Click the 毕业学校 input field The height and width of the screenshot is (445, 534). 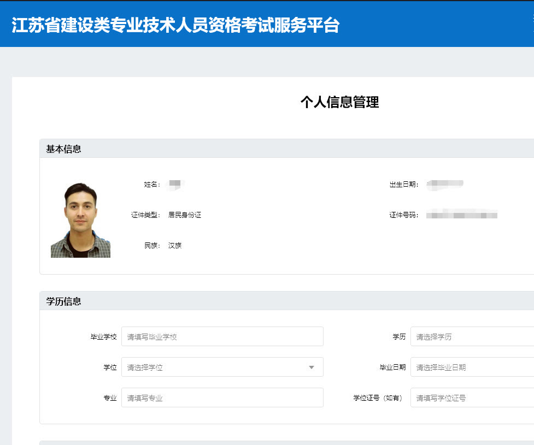click(222, 337)
